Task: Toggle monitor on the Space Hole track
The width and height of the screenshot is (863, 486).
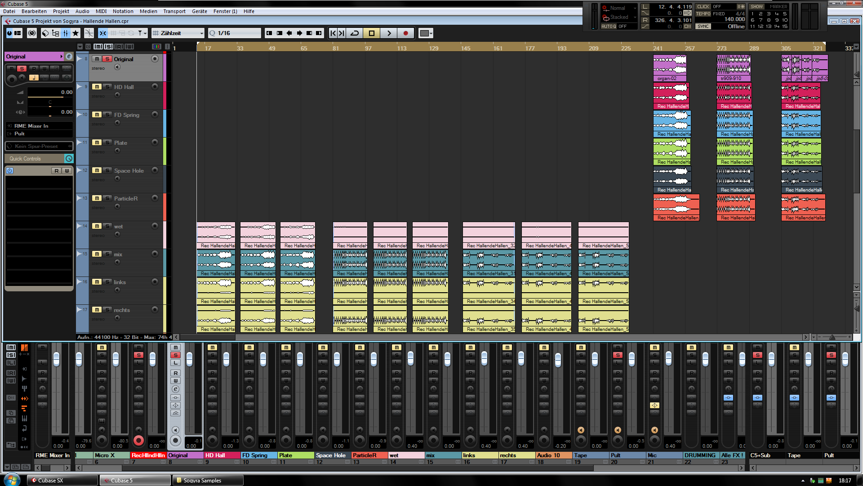Action: (117, 178)
